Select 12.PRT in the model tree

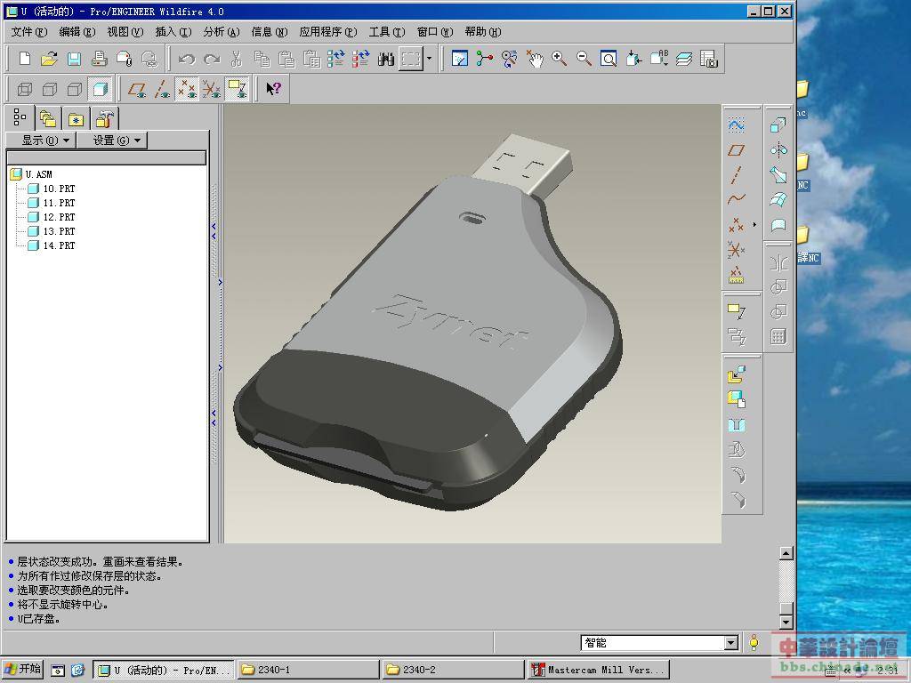coord(59,217)
